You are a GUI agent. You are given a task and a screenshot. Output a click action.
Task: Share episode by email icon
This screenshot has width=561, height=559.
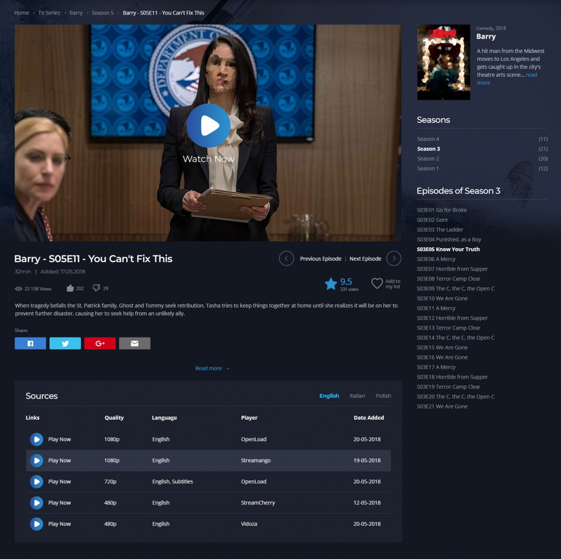[x=135, y=344]
